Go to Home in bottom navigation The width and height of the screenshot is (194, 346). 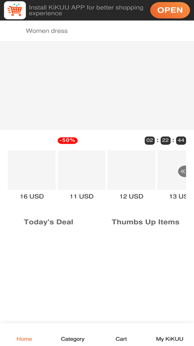tap(24, 339)
